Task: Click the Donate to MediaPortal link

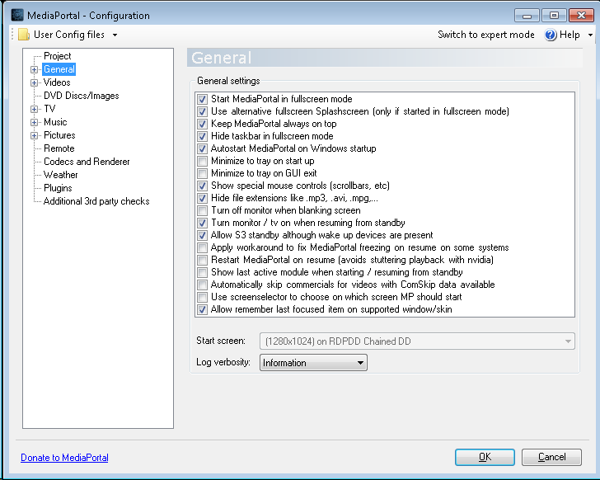Action: click(x=64, y=458)
